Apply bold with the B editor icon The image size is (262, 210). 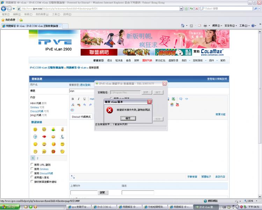[73, 99]
